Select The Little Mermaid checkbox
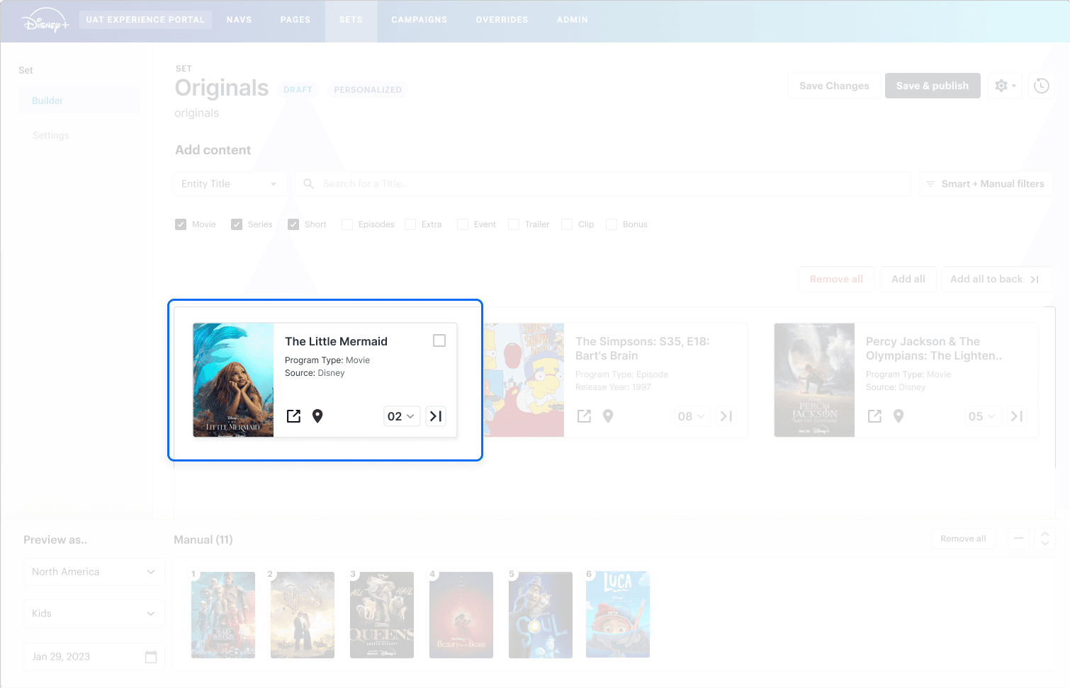Image resolution: width=1070 pixels, height=688 pixels. tap(439, 340)
